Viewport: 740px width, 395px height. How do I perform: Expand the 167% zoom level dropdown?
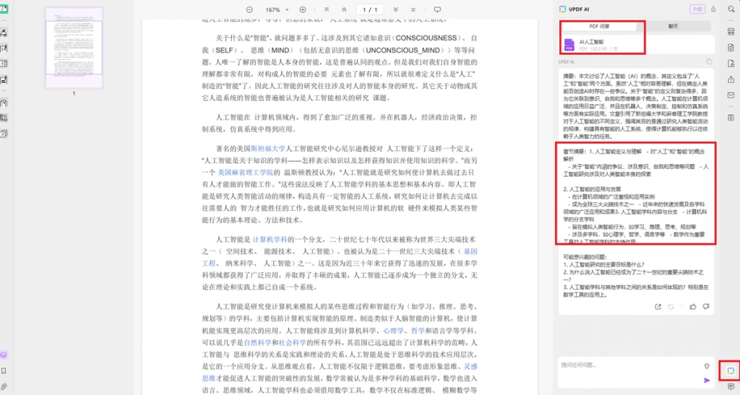(277, 9)
